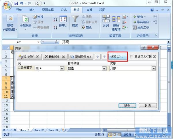Switch to 视图 tab
The image size is (173, 139).
coord(102,10)
